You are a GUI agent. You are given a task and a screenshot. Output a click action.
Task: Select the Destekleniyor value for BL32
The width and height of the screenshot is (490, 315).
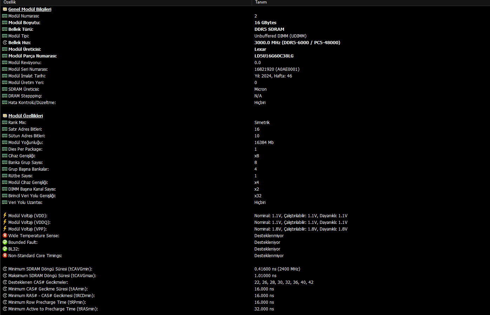[267, 249]
